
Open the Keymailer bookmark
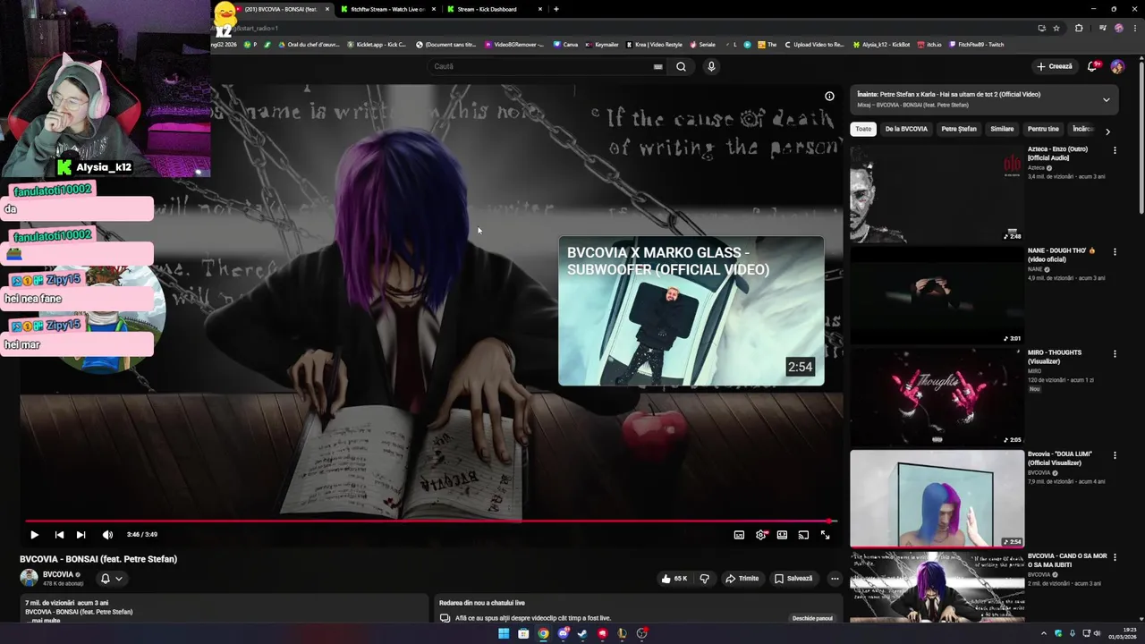[x=601, y=44]
